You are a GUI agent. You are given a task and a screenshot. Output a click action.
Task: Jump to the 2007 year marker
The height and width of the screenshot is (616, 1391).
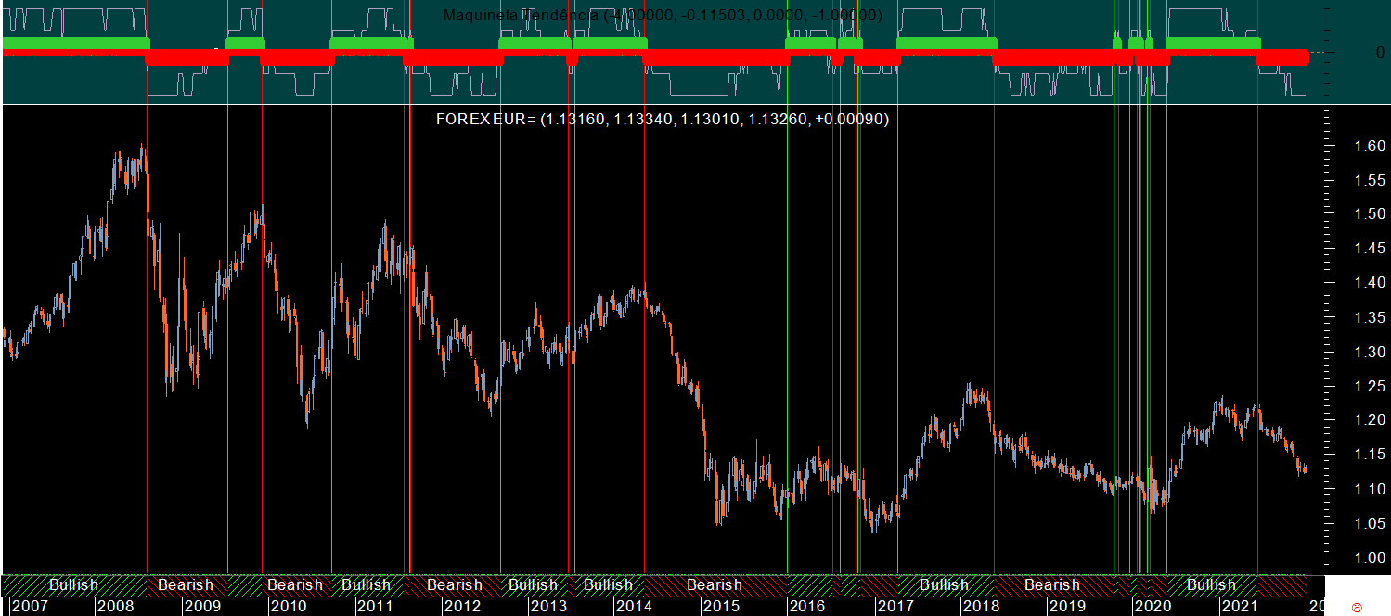[x=29, y=606]
